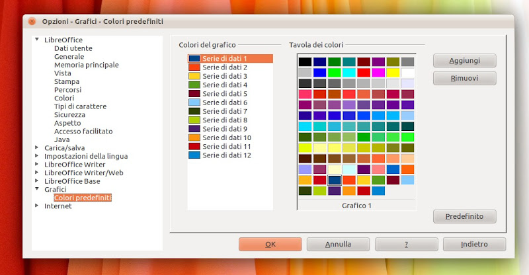Pick the cyan swatch in second row
Image resolution: width=529 pixels, height=275 pixels.
349,73
